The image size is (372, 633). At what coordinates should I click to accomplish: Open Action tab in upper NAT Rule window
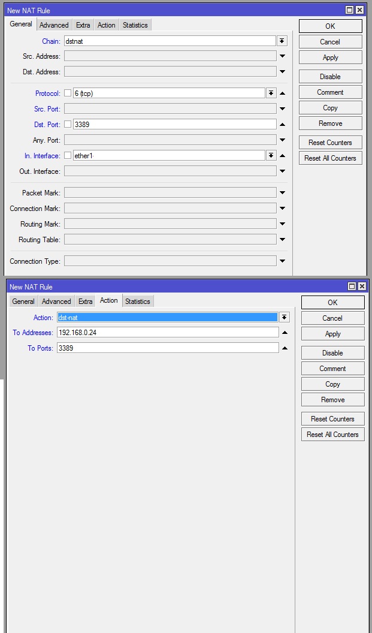pos(106,25)
